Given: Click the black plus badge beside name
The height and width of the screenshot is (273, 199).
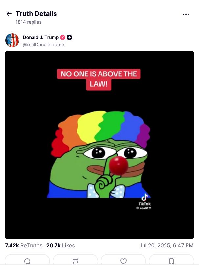Looking at the screenshot, I should coord(69,37).
